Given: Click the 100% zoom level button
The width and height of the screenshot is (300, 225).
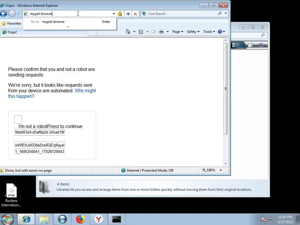Looking at the screenshot, I should (x=209, y=170).
